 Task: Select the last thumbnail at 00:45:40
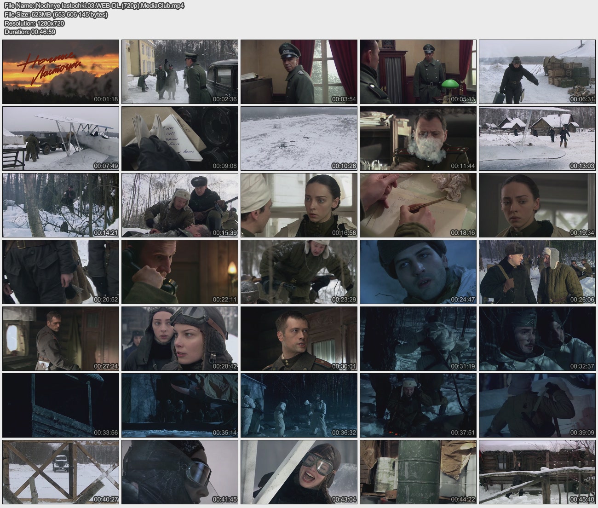[x=537, y=472]
